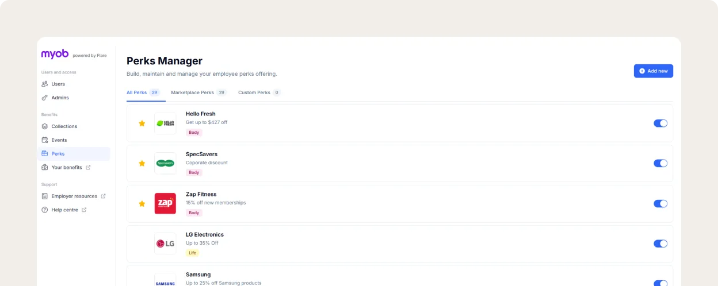Open the Custom Perks tab
Screen dimensions: 718x286
[x=259, y=92]
